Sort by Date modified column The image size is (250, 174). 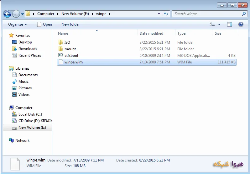point(151,33)
